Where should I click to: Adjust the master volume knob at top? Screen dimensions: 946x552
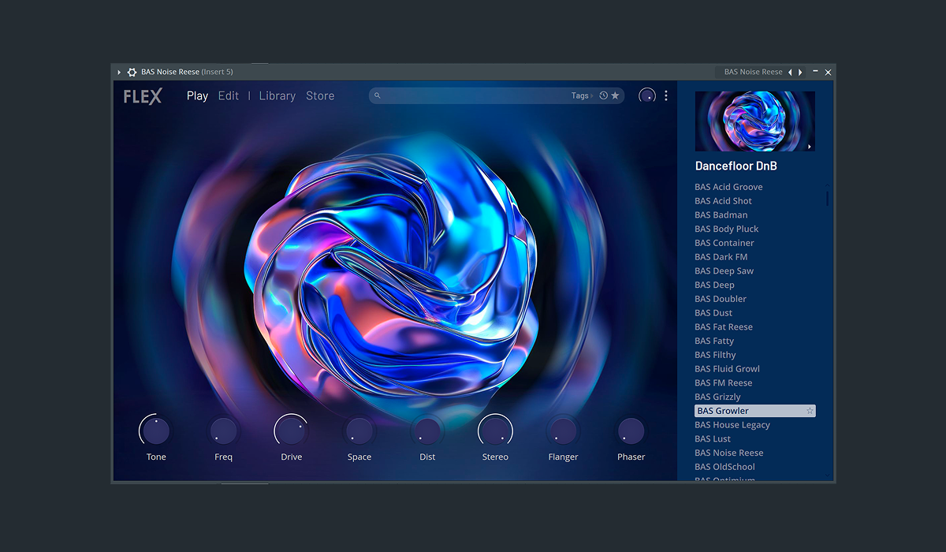647,95
